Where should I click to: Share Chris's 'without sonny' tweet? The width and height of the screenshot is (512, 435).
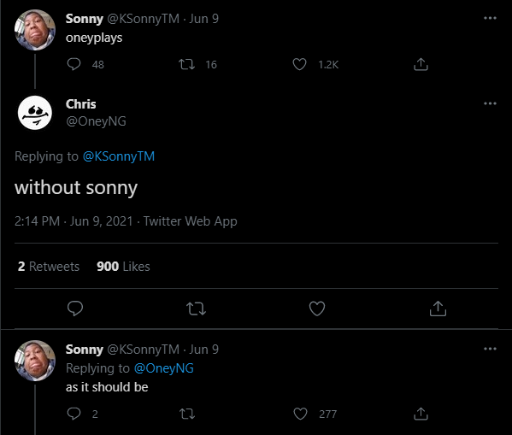[438, 309]
